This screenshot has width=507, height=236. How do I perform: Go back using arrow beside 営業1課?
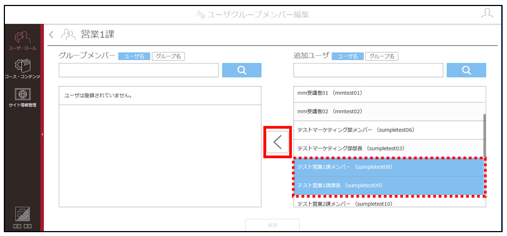click(51, 34)
